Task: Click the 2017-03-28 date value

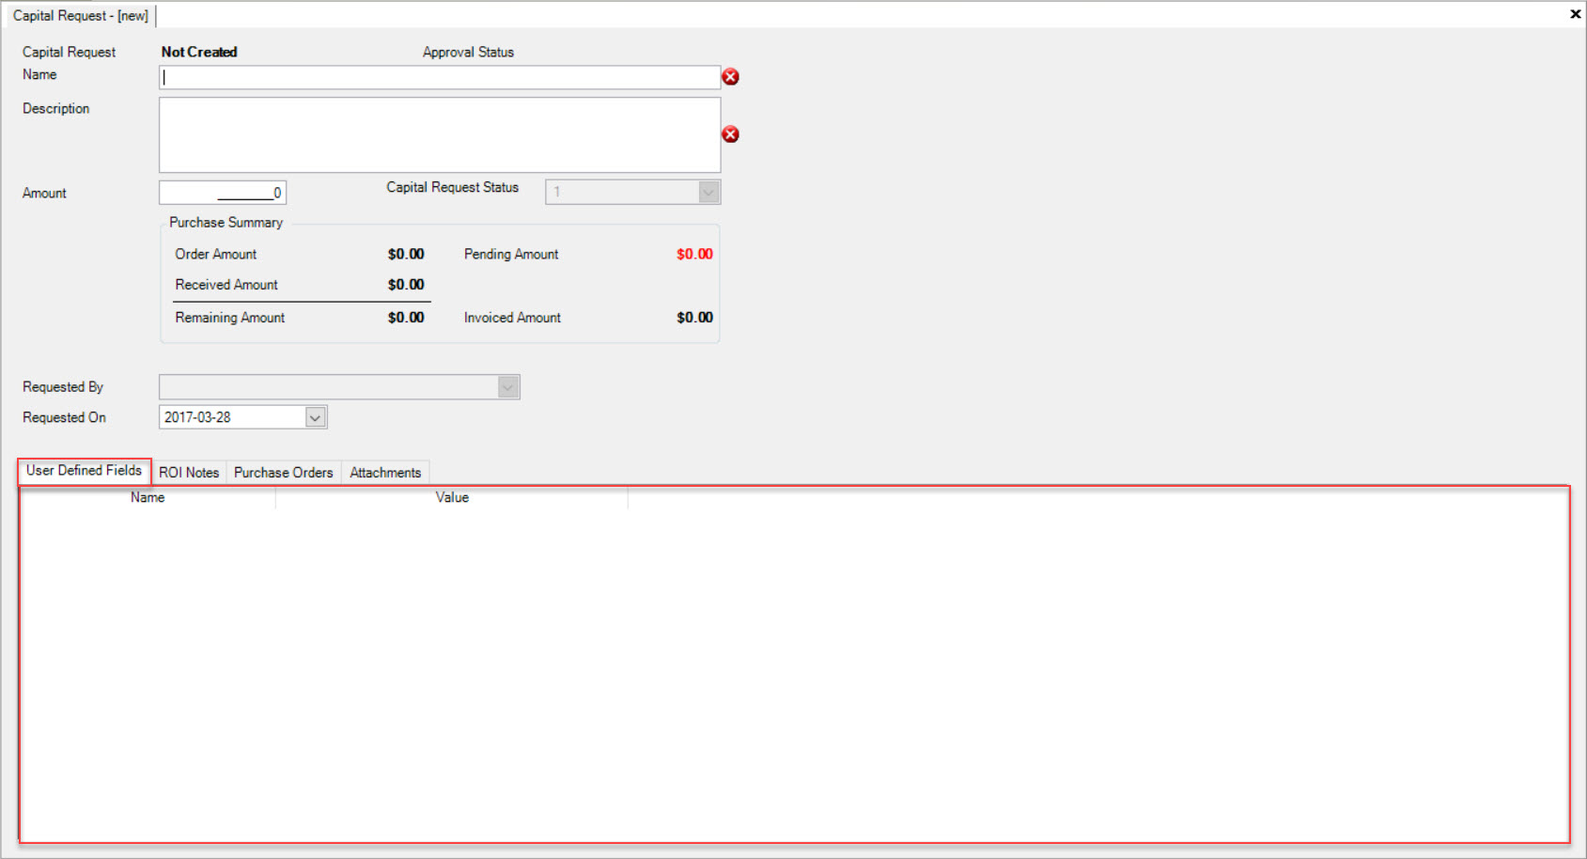Action: pos(197,417)
